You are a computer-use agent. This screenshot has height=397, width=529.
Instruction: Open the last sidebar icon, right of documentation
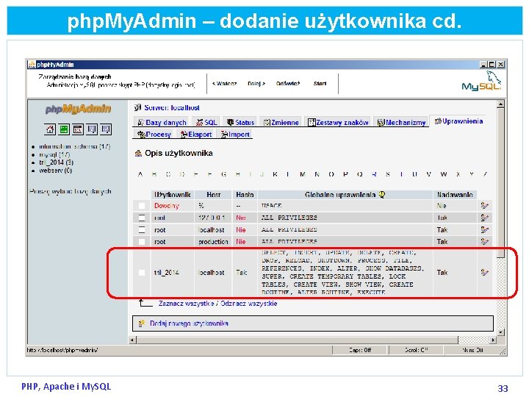[106, 129]
